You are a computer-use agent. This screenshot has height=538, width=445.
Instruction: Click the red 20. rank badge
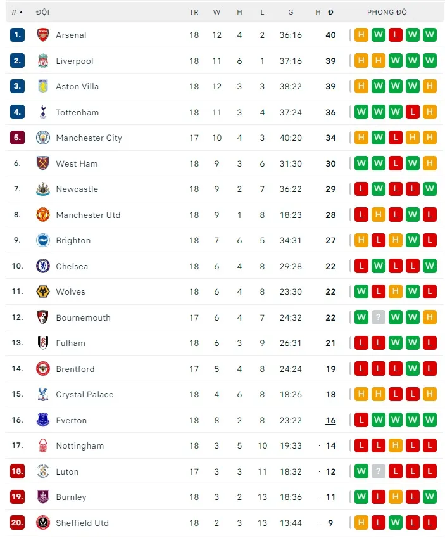(17, 523)
